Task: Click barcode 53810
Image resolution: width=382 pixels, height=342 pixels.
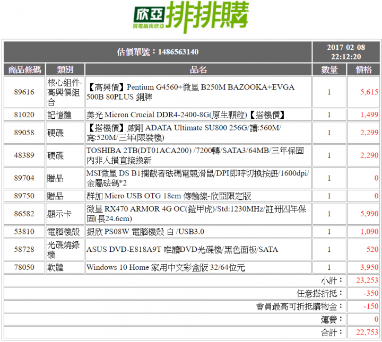Action: [x=24, y=232]
